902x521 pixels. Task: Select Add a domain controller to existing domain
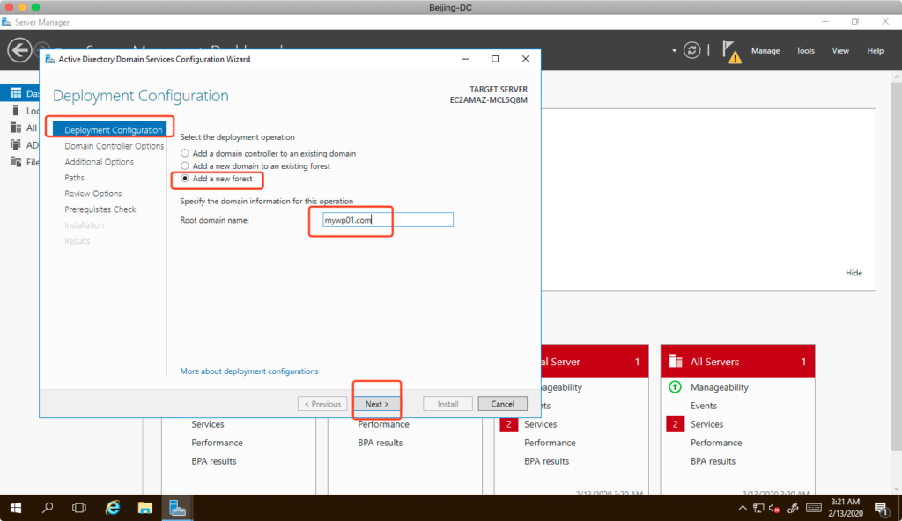(185, 154)
